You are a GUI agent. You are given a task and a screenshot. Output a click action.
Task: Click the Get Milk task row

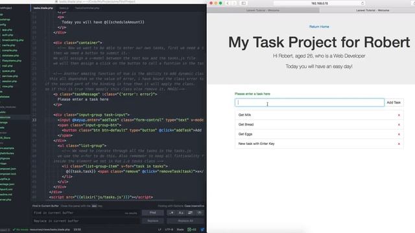tap(319, 115)
